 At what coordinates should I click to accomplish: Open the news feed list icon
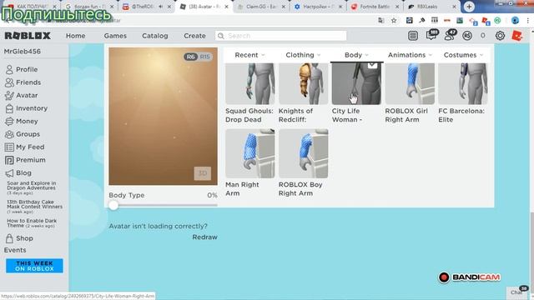tap(413, 36)
